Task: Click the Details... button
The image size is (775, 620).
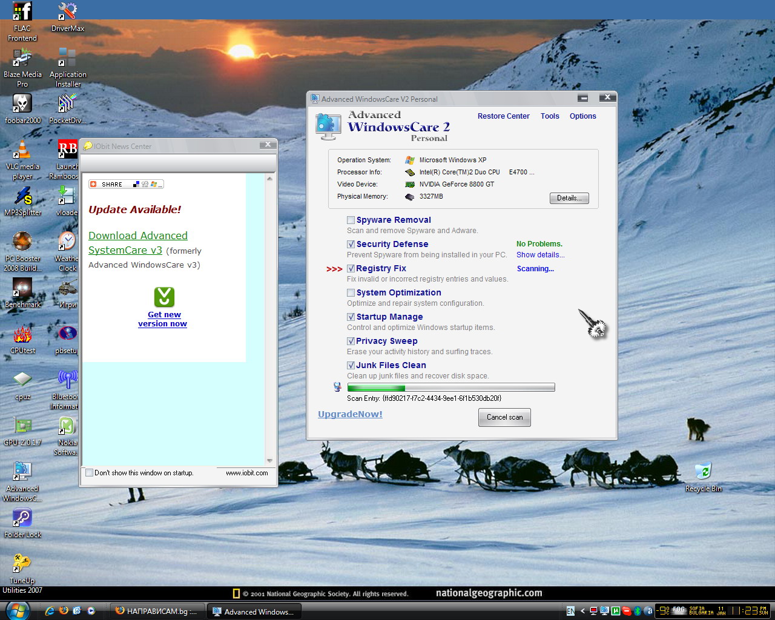Action: click(569, 198)
